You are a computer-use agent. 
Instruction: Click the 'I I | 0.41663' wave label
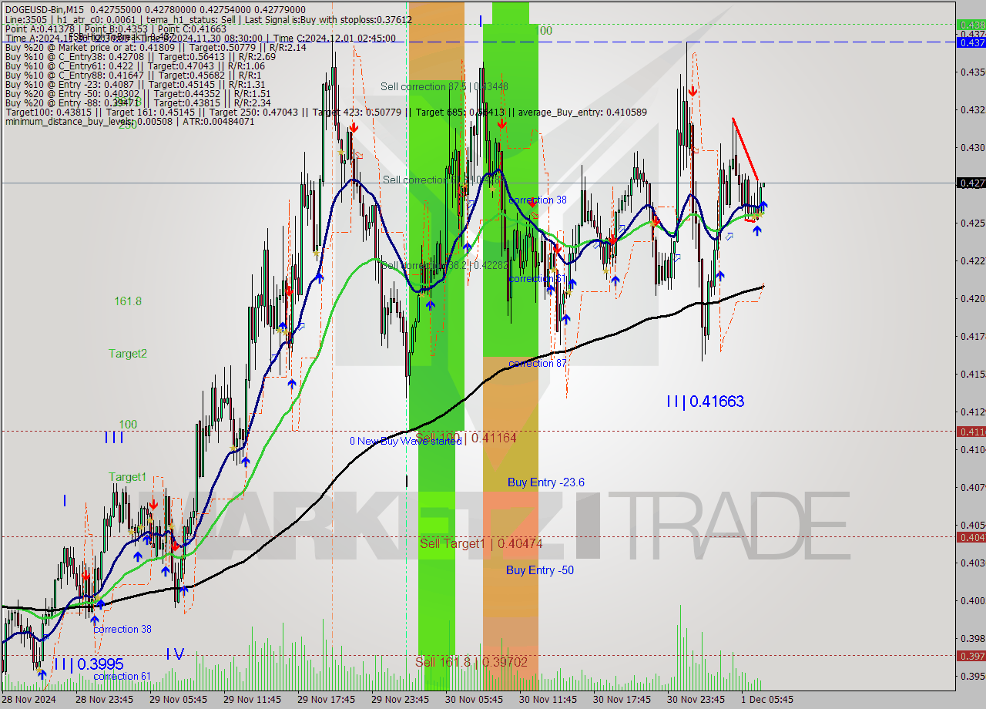click(x=706, y=401)
